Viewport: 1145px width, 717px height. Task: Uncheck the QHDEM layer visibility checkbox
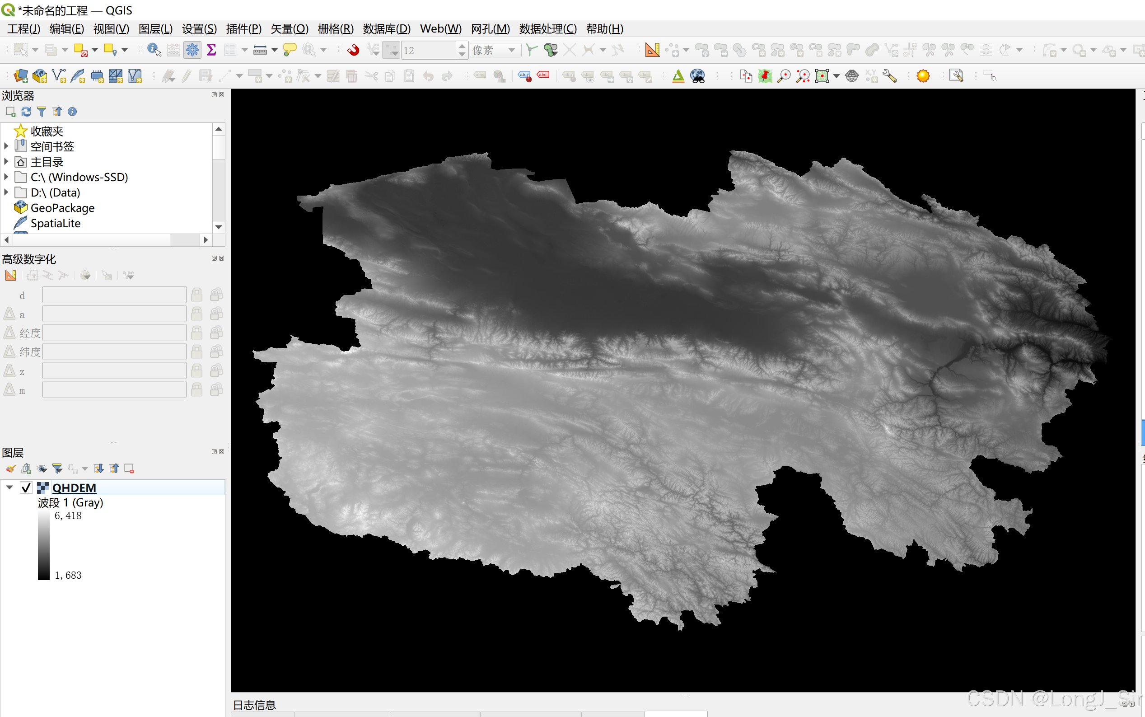[x=26, y=487]
